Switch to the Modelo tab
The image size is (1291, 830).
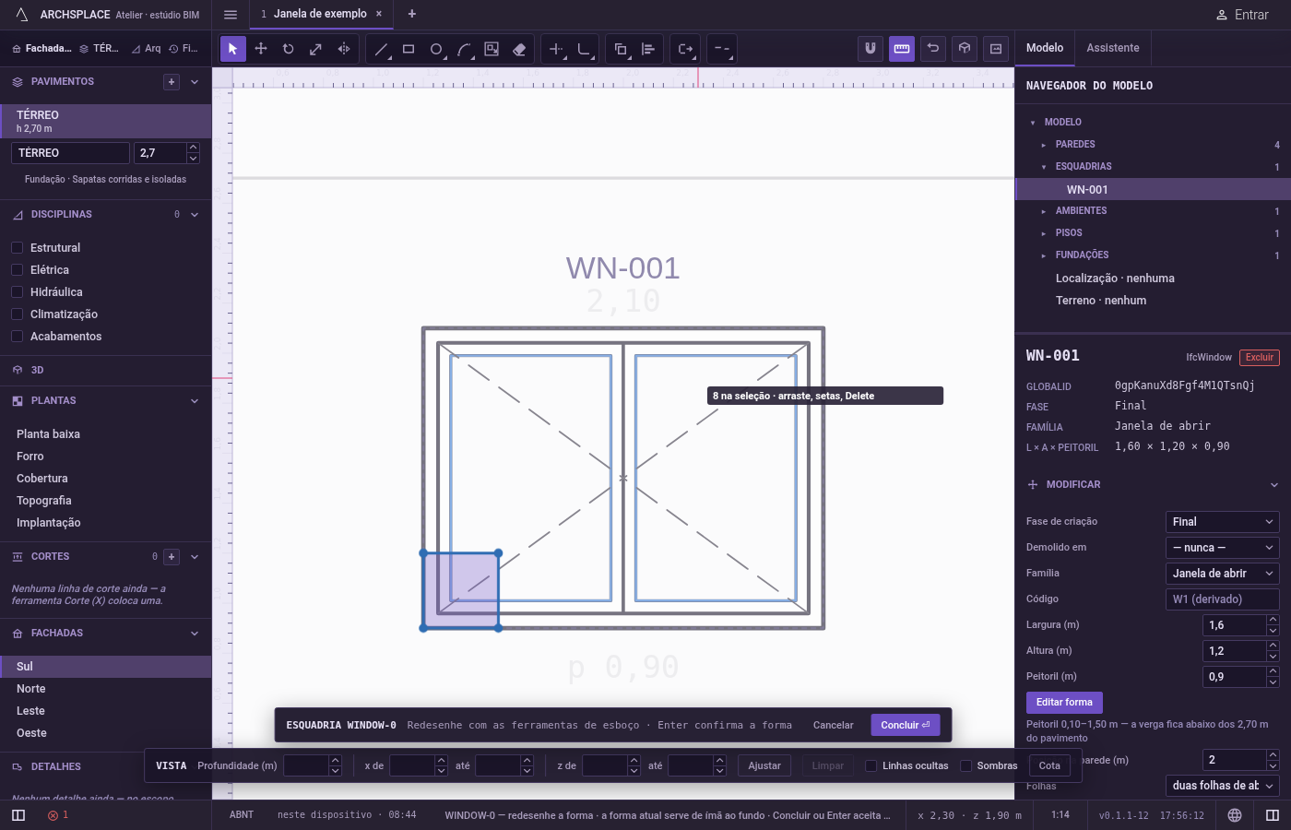tap(1045, 48)
